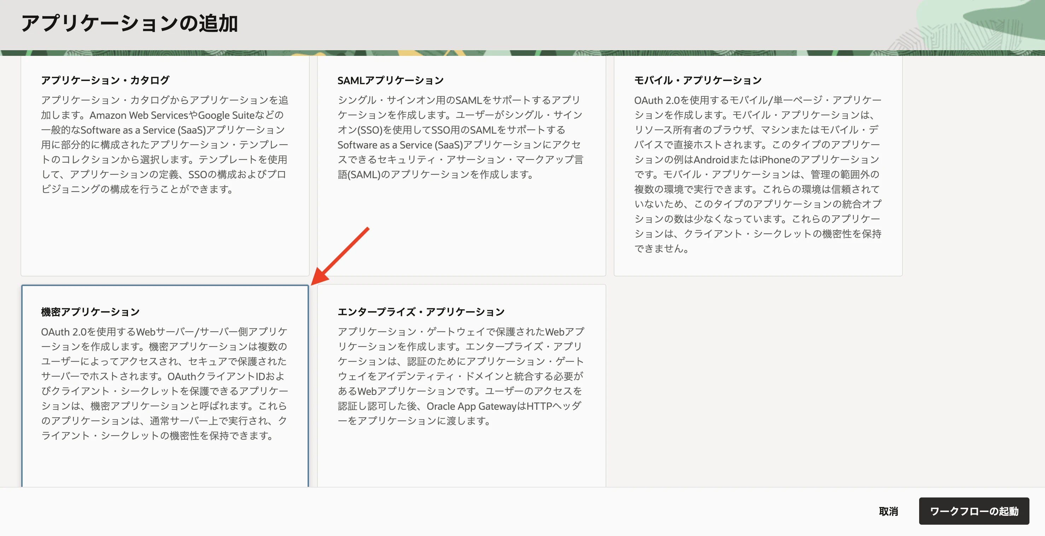Select the モバイル・アプリケーション card
The image size is (1045, 536).
(758, 167)
